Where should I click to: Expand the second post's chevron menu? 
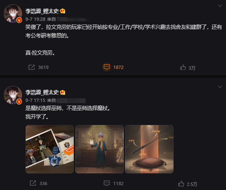[220, 87]
